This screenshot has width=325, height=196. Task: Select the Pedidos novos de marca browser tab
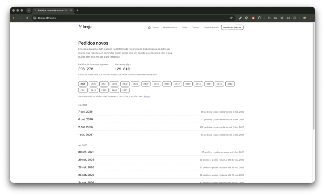(x=53, y=10)
